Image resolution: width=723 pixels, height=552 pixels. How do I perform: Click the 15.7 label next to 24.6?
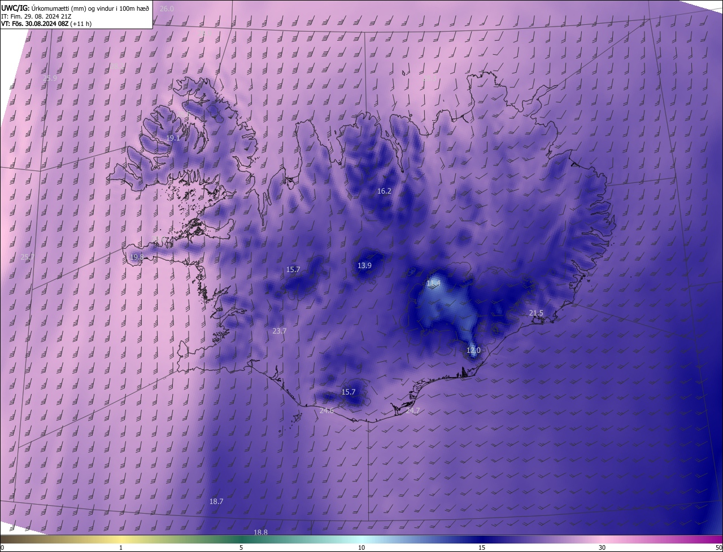tap(349, 392)
